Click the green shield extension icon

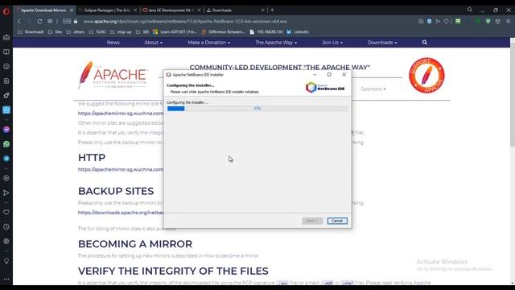(488, 22)
